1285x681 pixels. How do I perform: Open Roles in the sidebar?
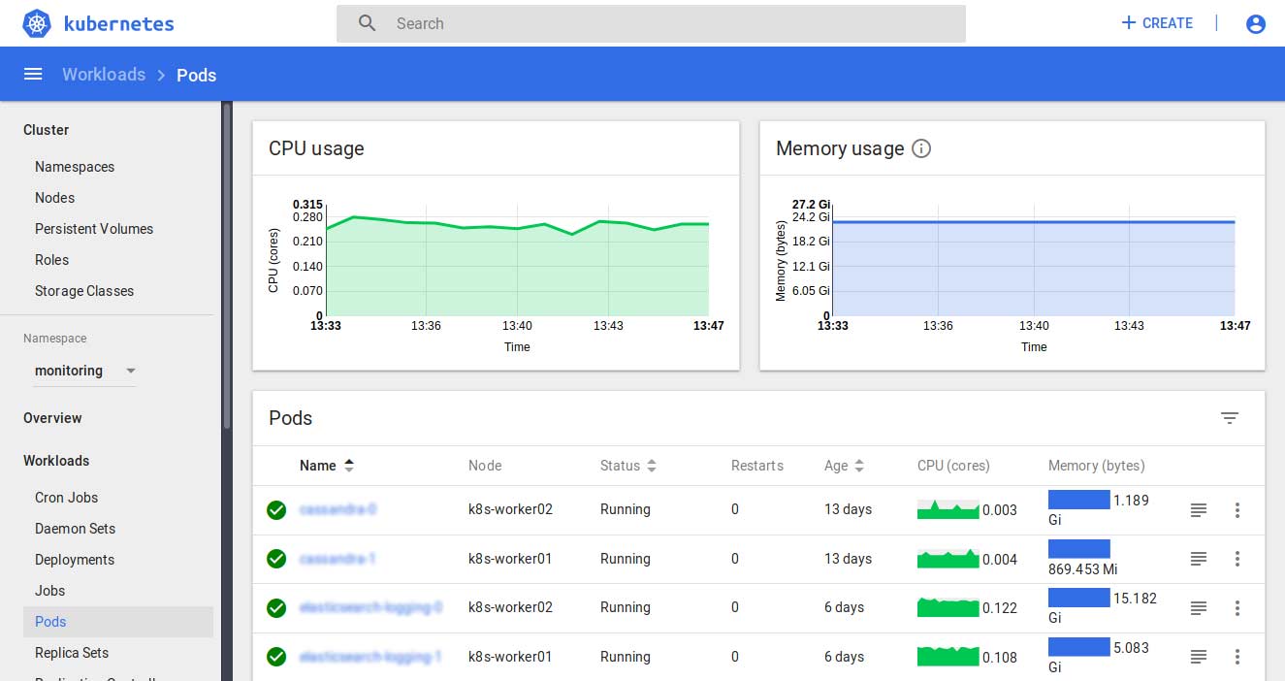[x=51, y=260]
